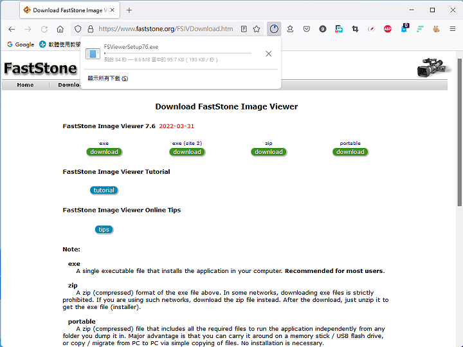Save page to Pocket

(307, 29)
